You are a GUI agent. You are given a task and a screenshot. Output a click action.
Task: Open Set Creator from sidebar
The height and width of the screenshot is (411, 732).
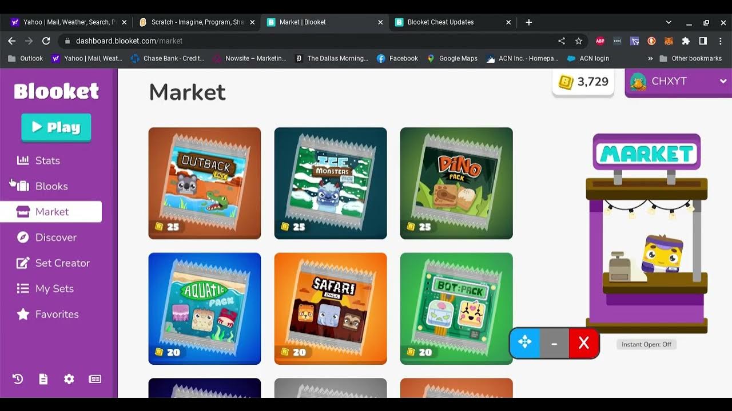coord(54,263)
